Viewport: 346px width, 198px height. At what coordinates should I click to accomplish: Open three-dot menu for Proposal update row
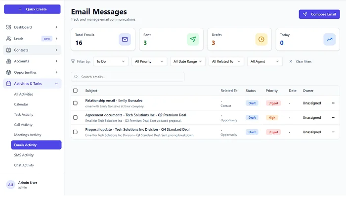[333, 132]
